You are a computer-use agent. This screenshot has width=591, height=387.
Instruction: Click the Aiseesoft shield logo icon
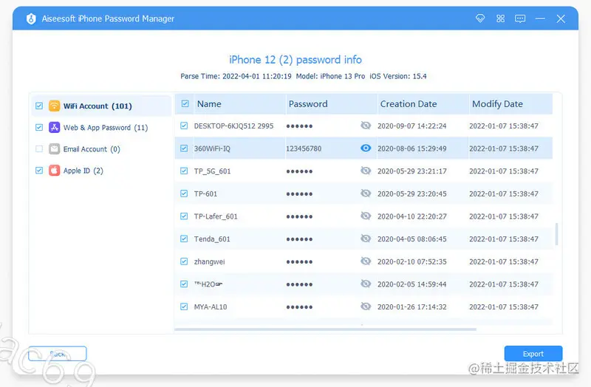pyautogui.click(x=31, y=18)
